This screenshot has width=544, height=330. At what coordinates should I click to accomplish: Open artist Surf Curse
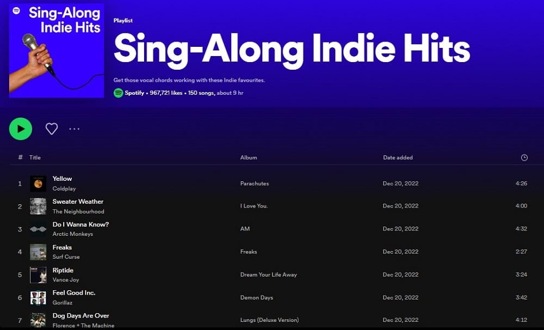click(x=66, y=256)
